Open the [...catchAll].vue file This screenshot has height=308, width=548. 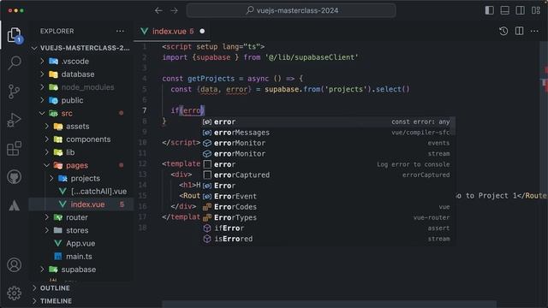pos(81,192)
